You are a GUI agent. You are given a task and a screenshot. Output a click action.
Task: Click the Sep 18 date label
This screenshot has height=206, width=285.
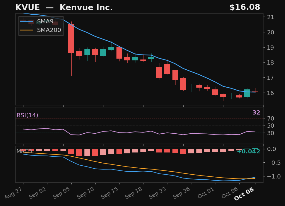[x=134, y=193]
